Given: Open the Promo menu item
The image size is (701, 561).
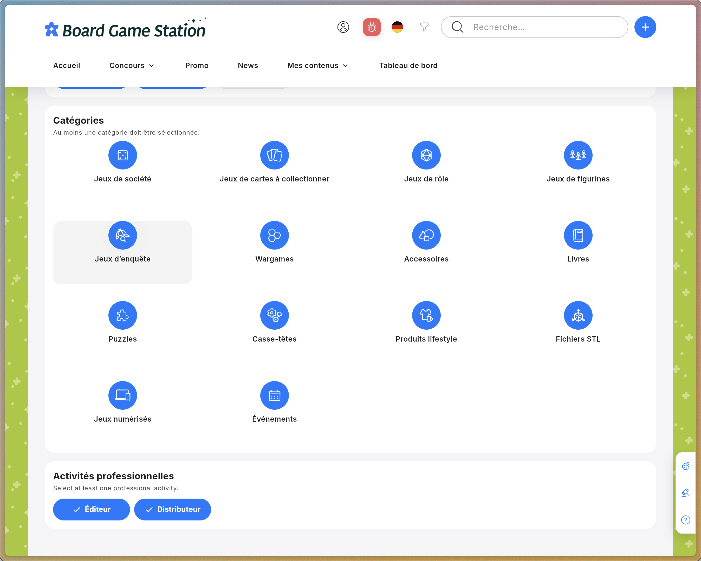Looking at the screenshot, I should click(197, 65).
